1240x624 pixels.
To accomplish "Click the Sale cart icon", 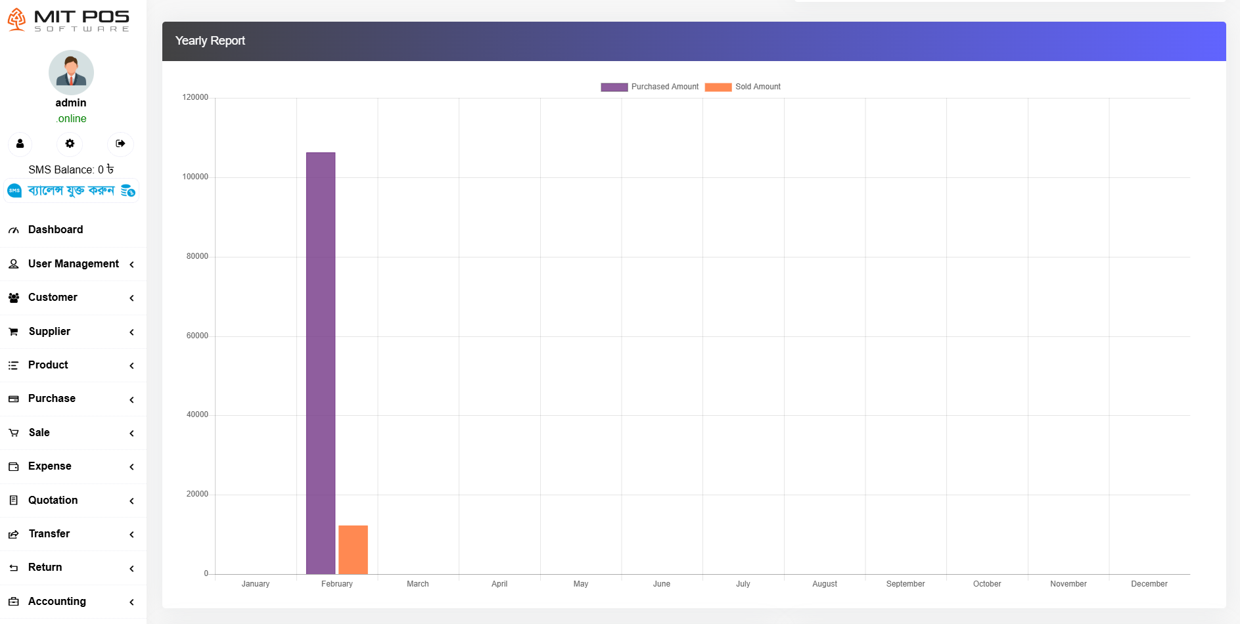I will pos(13,433).
